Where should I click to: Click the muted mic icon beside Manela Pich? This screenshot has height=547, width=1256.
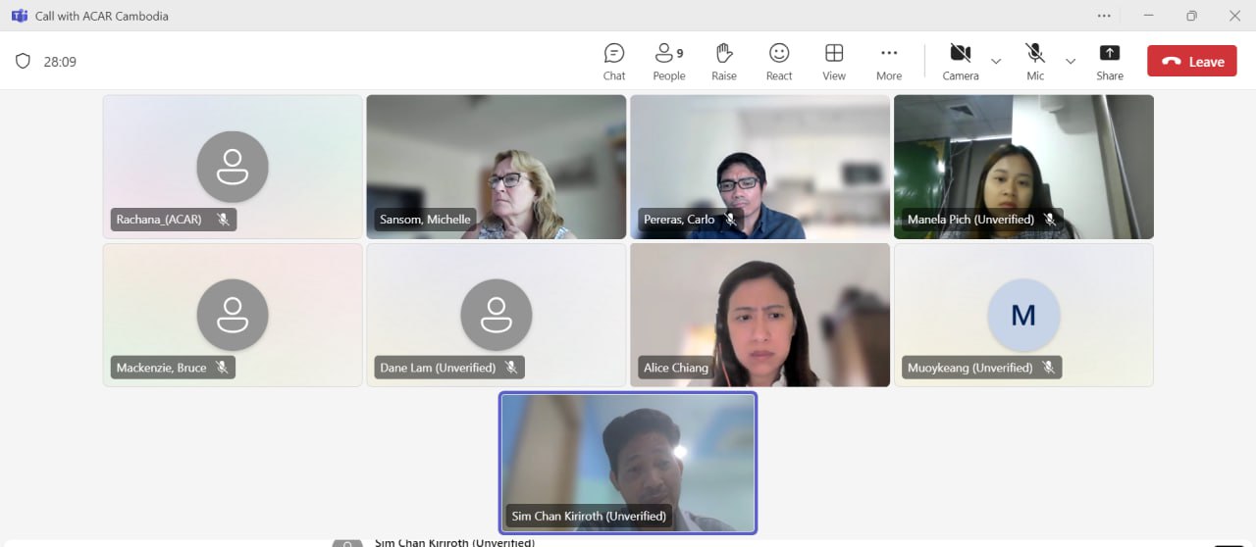[x=1050, y=220]
